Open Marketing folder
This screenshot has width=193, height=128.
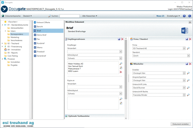(15, 37)
